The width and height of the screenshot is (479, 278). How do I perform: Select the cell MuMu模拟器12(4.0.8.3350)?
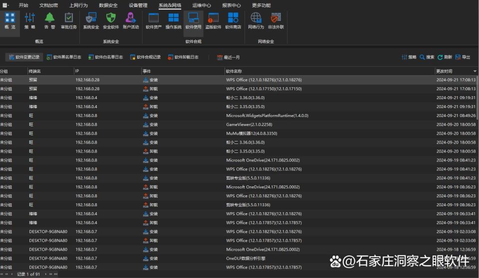[x=251, y=134]
